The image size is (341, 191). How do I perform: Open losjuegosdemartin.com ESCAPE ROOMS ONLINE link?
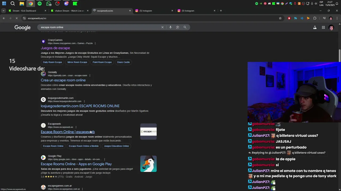(x=80, y=106)
